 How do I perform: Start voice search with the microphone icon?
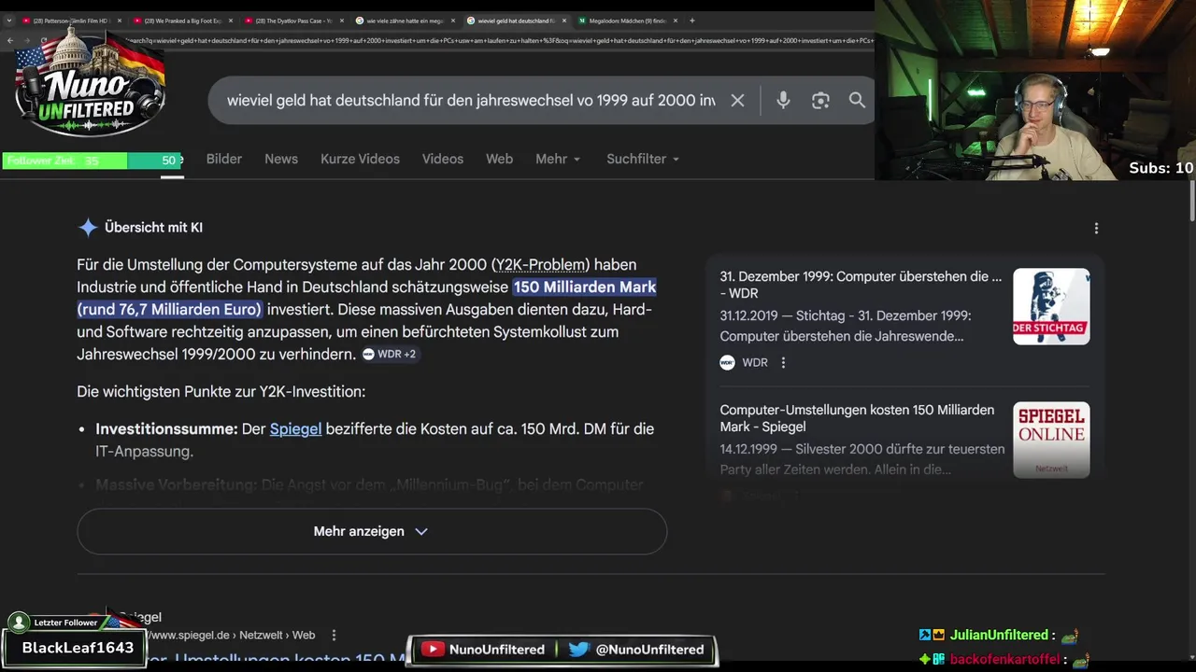(783, 100)
